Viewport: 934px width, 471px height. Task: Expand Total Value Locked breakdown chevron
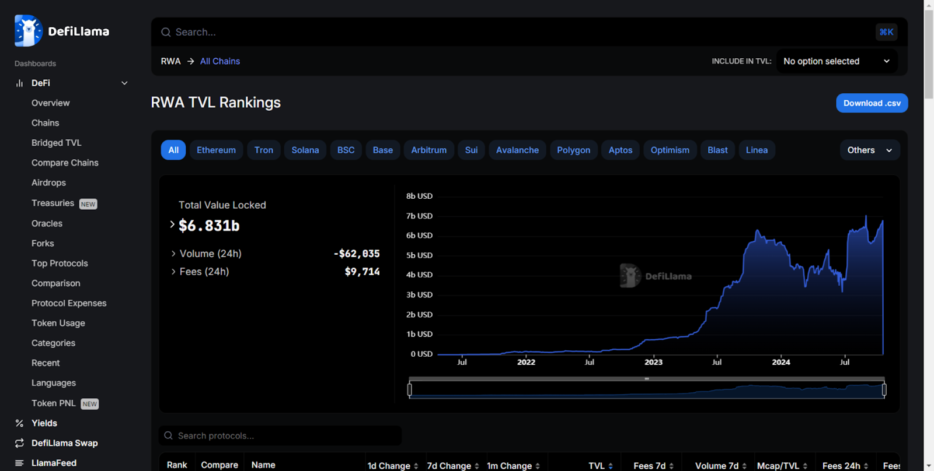coord(172,224)
